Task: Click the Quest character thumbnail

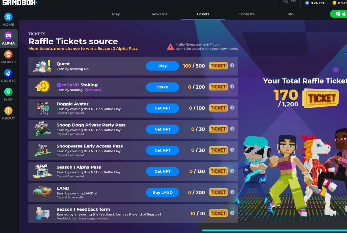Action: (42, 66)
